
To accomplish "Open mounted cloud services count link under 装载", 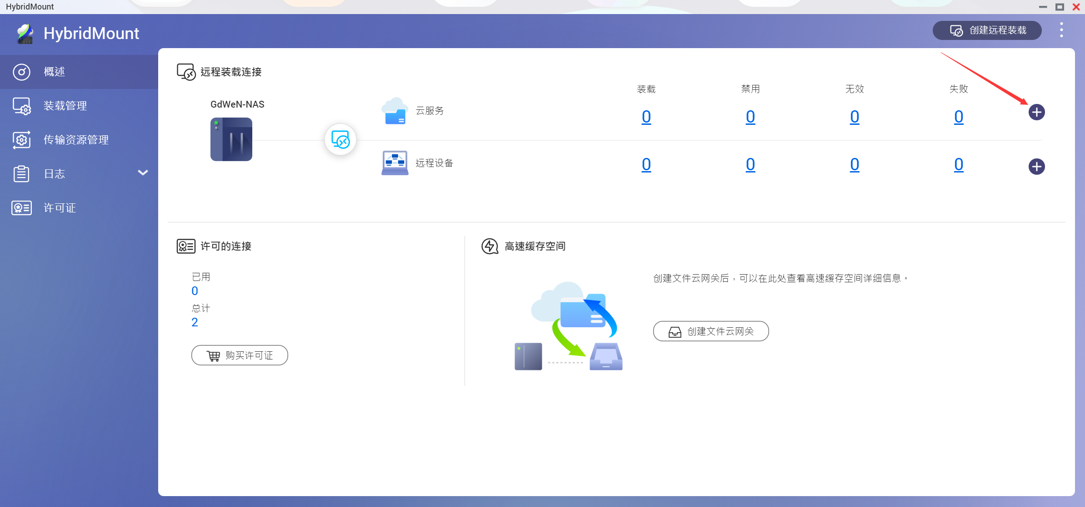I will [646, 117].
